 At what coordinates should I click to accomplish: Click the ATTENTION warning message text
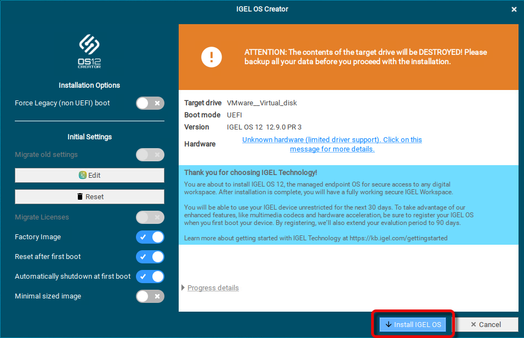click(x=366, y=57)
